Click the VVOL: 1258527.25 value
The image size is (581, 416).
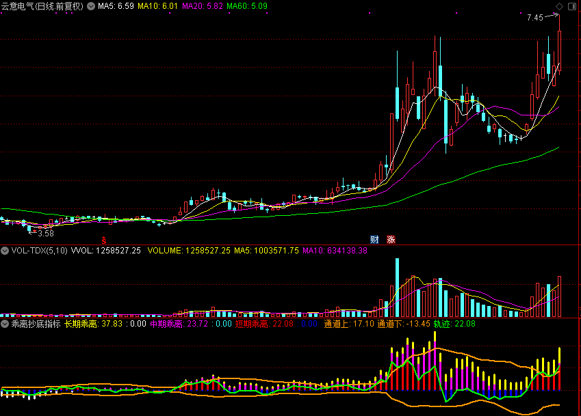[105, 250]
